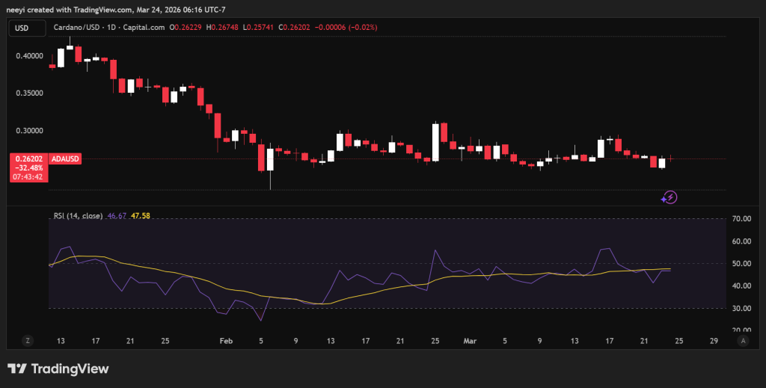The image size is (766, 388).
Task: Click the Feb label on time axis
Action: [226, 340]
